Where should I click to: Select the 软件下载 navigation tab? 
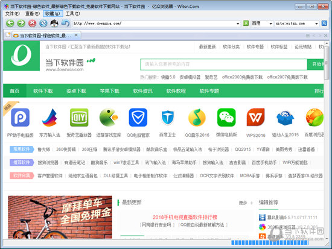coord(43,91)
